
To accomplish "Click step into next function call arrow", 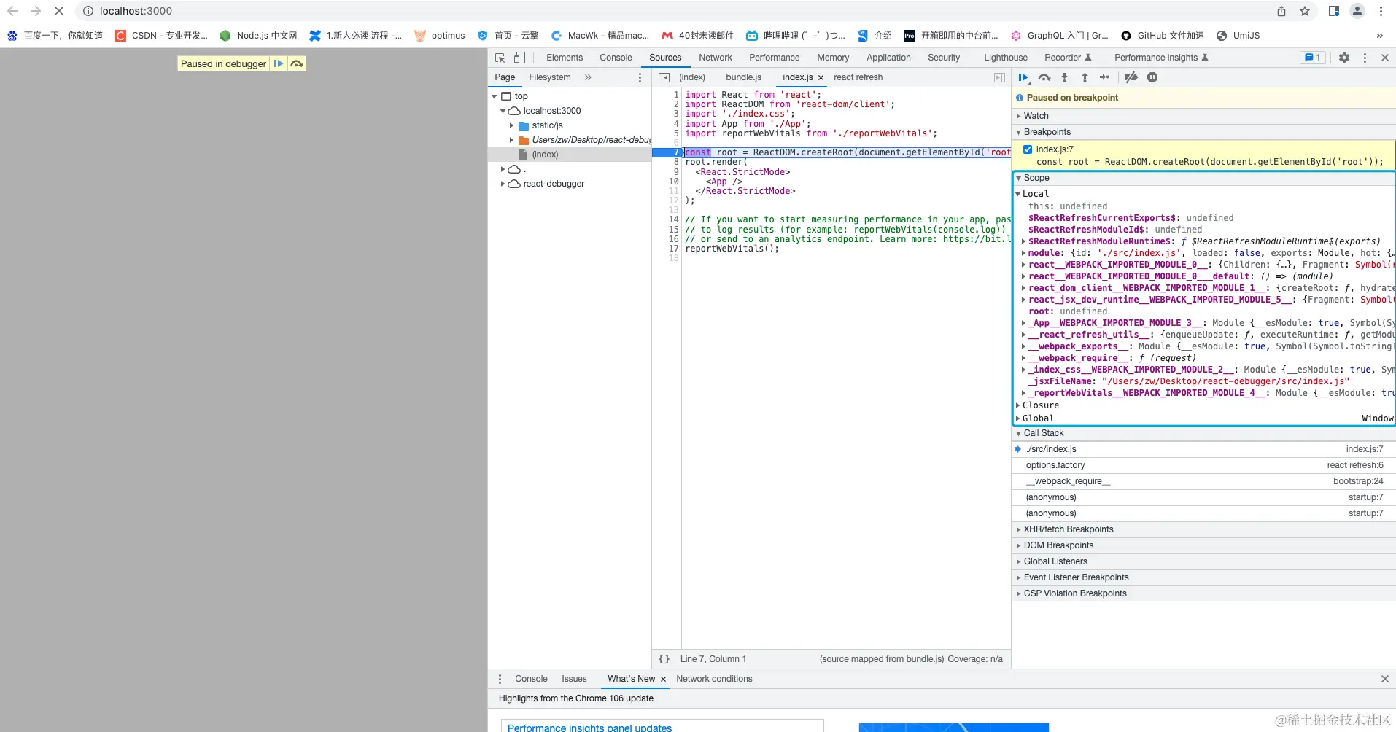I will pos(1064,77).
